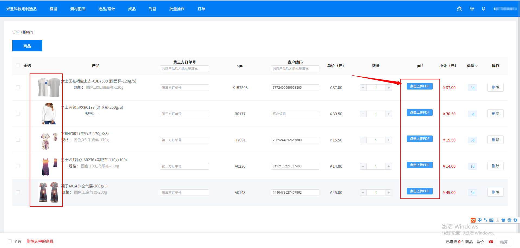Open notifications bell icon
The width and height of the screenshot is (520, 248).
point(483,9)
